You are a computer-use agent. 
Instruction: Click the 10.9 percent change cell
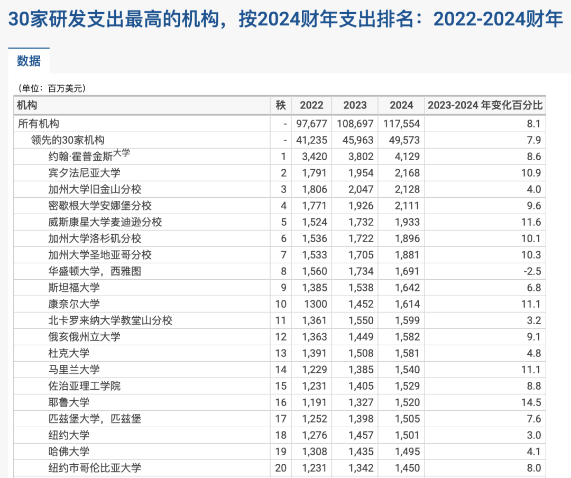[x=531, y=173]
